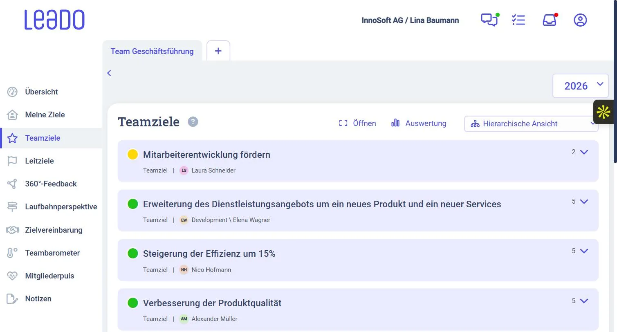The height and width of the screenshot is (332, 617).
Task: Open goal Steigerung der Effizienz um 15%
Action: click(x=209, y=253)
